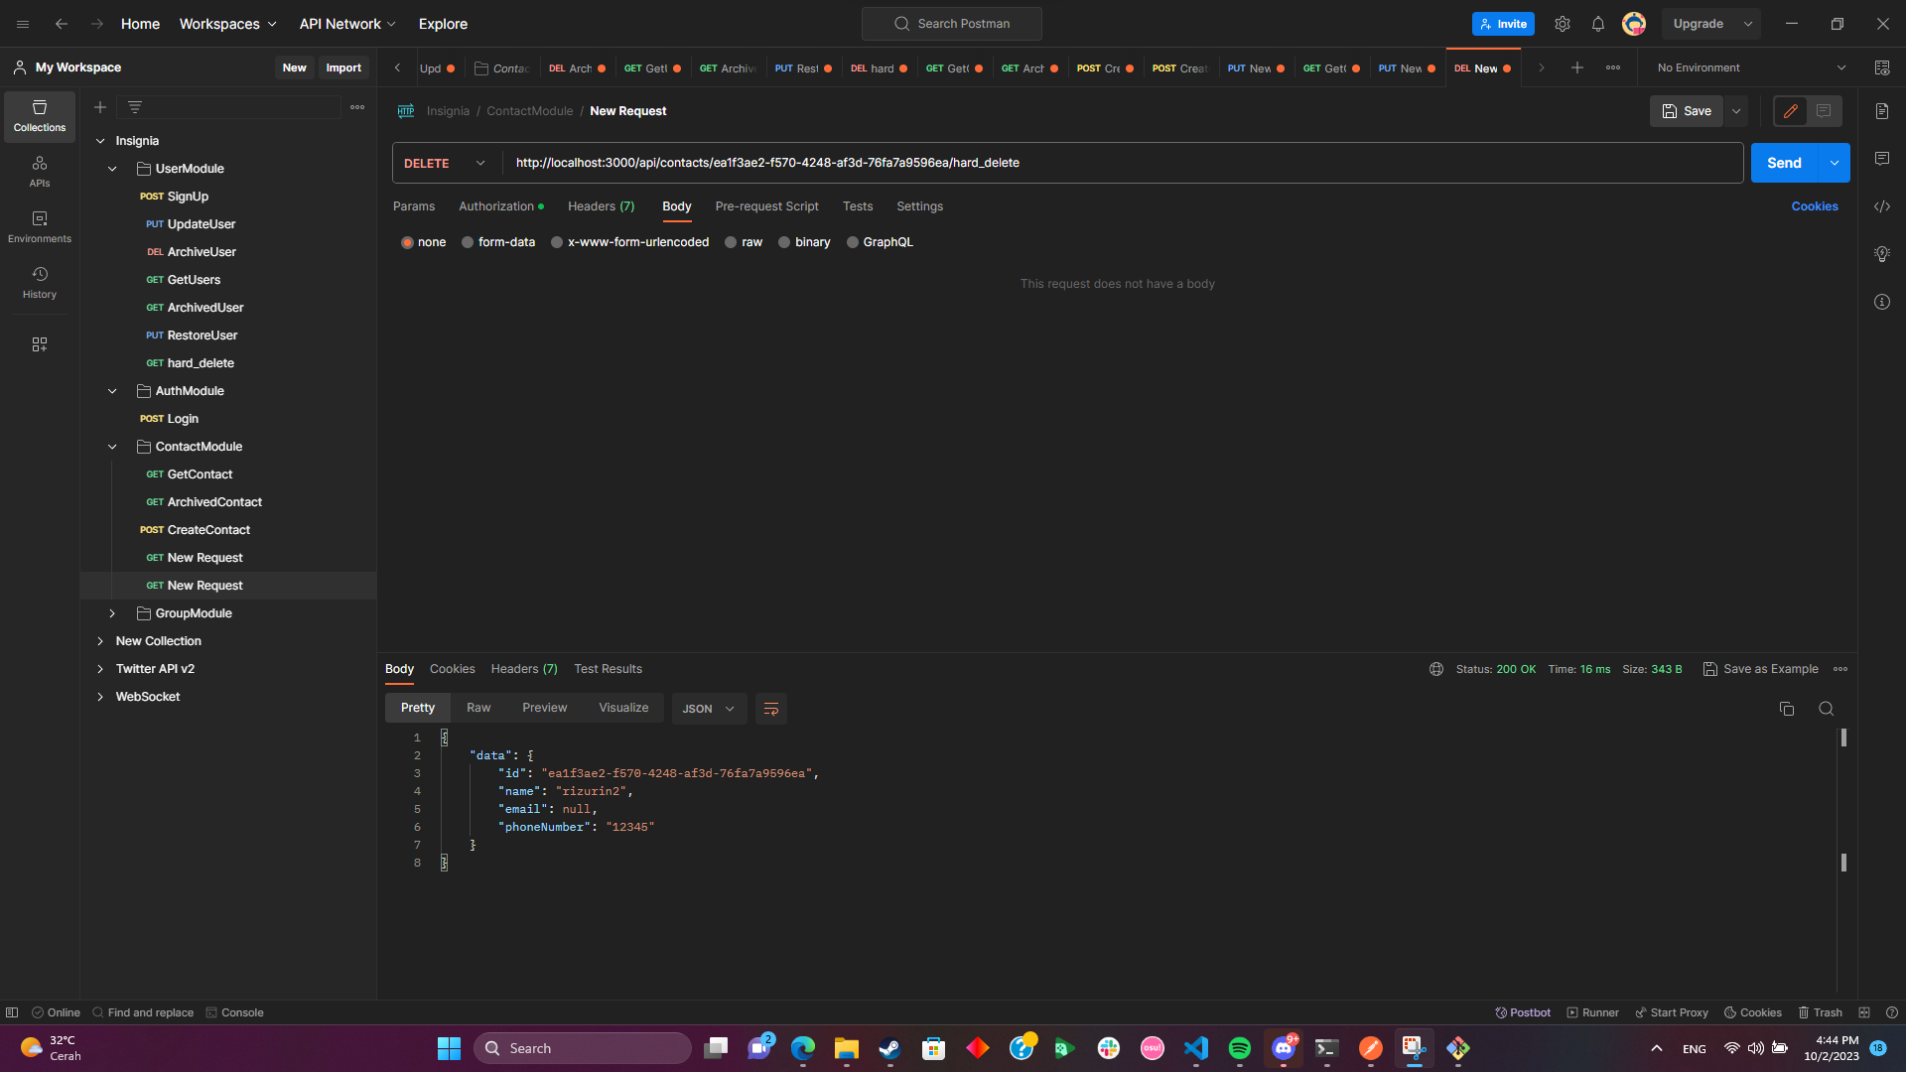Choose the GraphQL body option

coord(880,241)
